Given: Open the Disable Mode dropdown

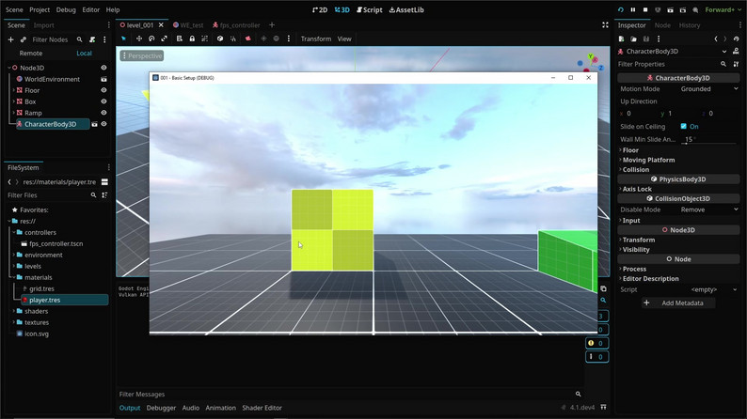Looking at the screenshot, I should tap(708, 209).
